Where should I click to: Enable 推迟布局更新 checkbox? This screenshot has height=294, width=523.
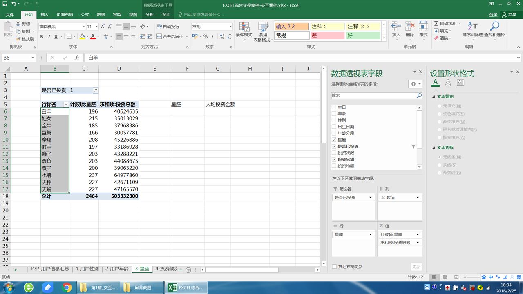pyautogui.click(x=334, y=267)
